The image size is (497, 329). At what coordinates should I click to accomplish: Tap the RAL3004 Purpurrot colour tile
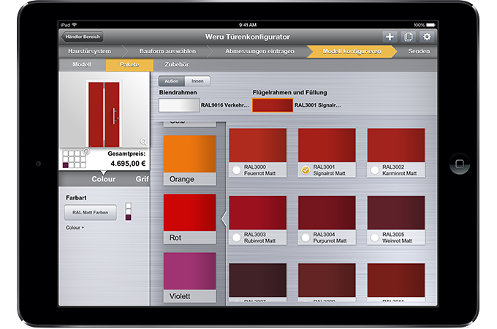pos(327,213)
